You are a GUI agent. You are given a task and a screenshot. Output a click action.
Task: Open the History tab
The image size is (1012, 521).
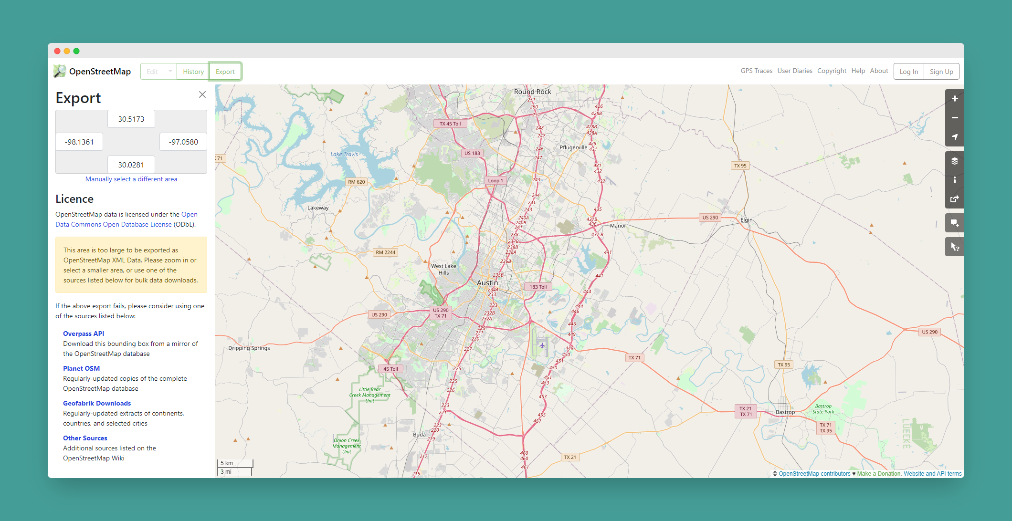193,72
